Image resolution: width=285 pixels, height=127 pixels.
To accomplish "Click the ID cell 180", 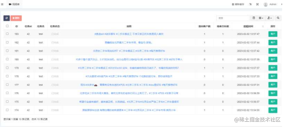I will [x=16, y=59].
